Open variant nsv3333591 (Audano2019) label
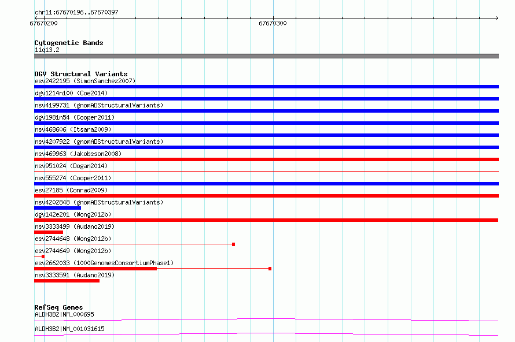This screenshot has height=342, width=515. [75, 275]
